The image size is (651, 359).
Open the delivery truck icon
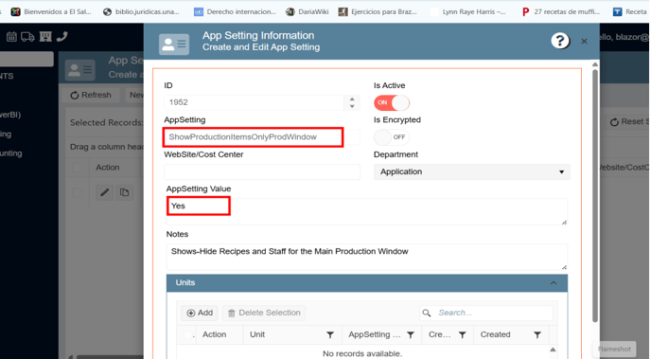point(27,37)
